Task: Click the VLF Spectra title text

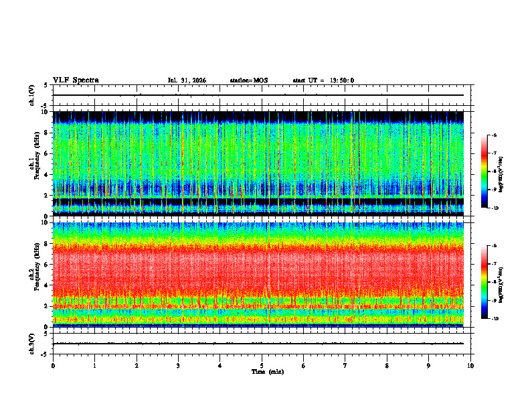Action: (x=76, y=80)
